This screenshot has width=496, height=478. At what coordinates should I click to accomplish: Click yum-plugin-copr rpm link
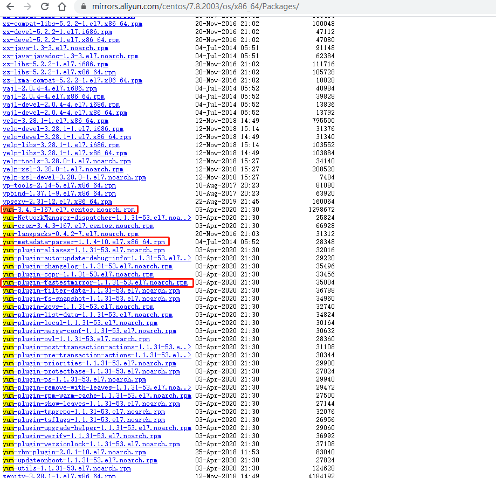[78, 274]
